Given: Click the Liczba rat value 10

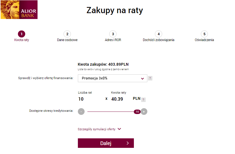Looking at the screenshot, I should (x=81, y=99).
